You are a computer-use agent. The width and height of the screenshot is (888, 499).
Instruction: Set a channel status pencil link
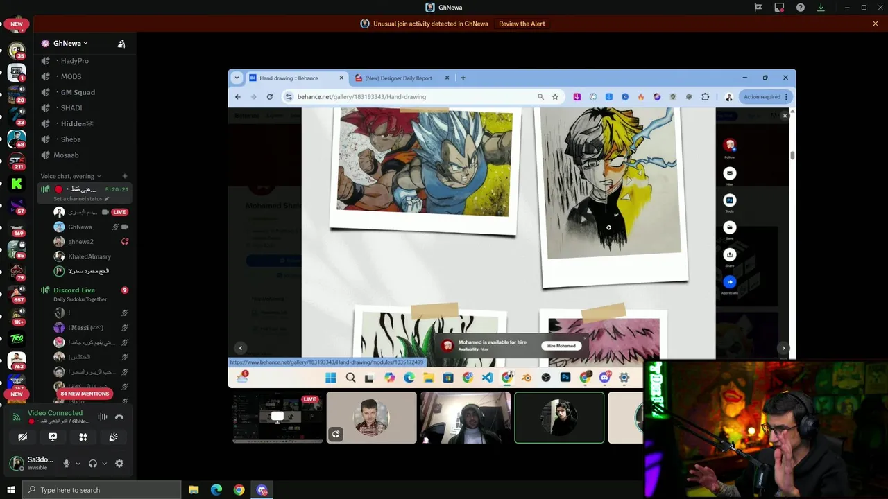(81, 199)
